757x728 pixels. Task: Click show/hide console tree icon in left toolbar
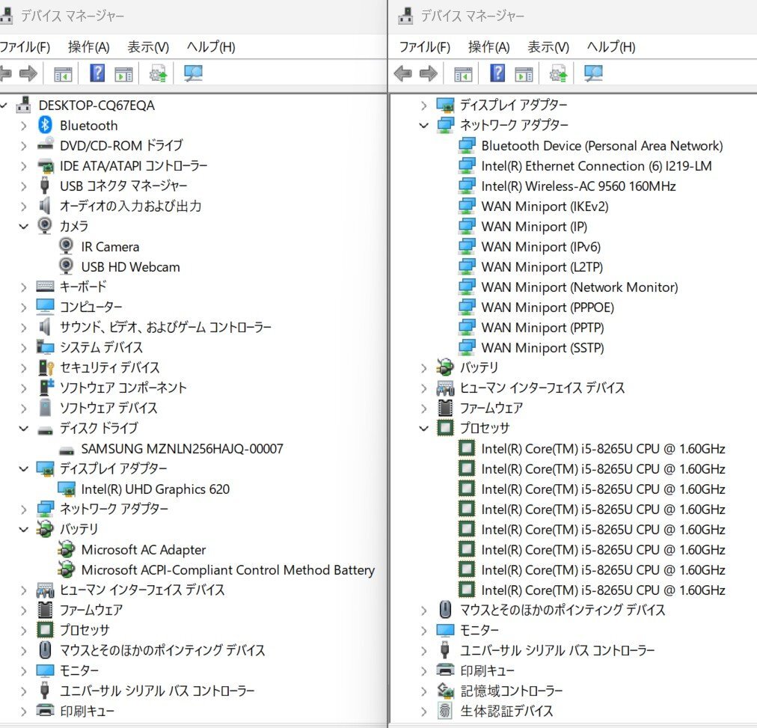click(63, 74)
